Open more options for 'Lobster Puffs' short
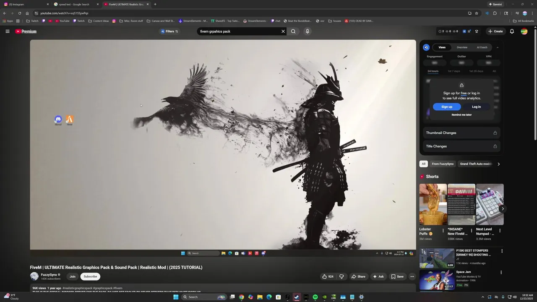 443,231
